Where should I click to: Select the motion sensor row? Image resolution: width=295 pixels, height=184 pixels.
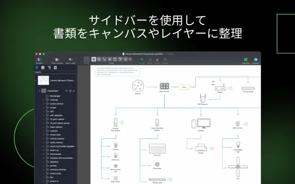coord(56,139)
